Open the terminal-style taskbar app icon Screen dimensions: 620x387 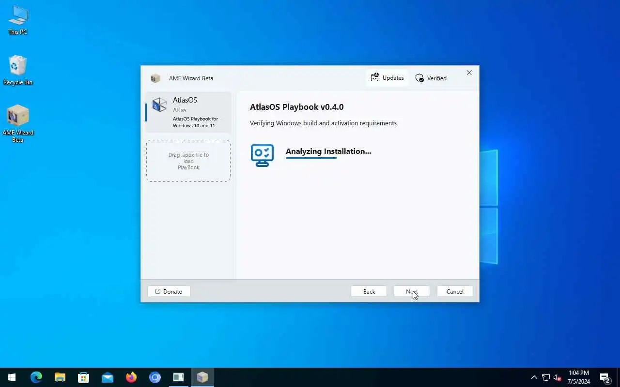point(179,377)
